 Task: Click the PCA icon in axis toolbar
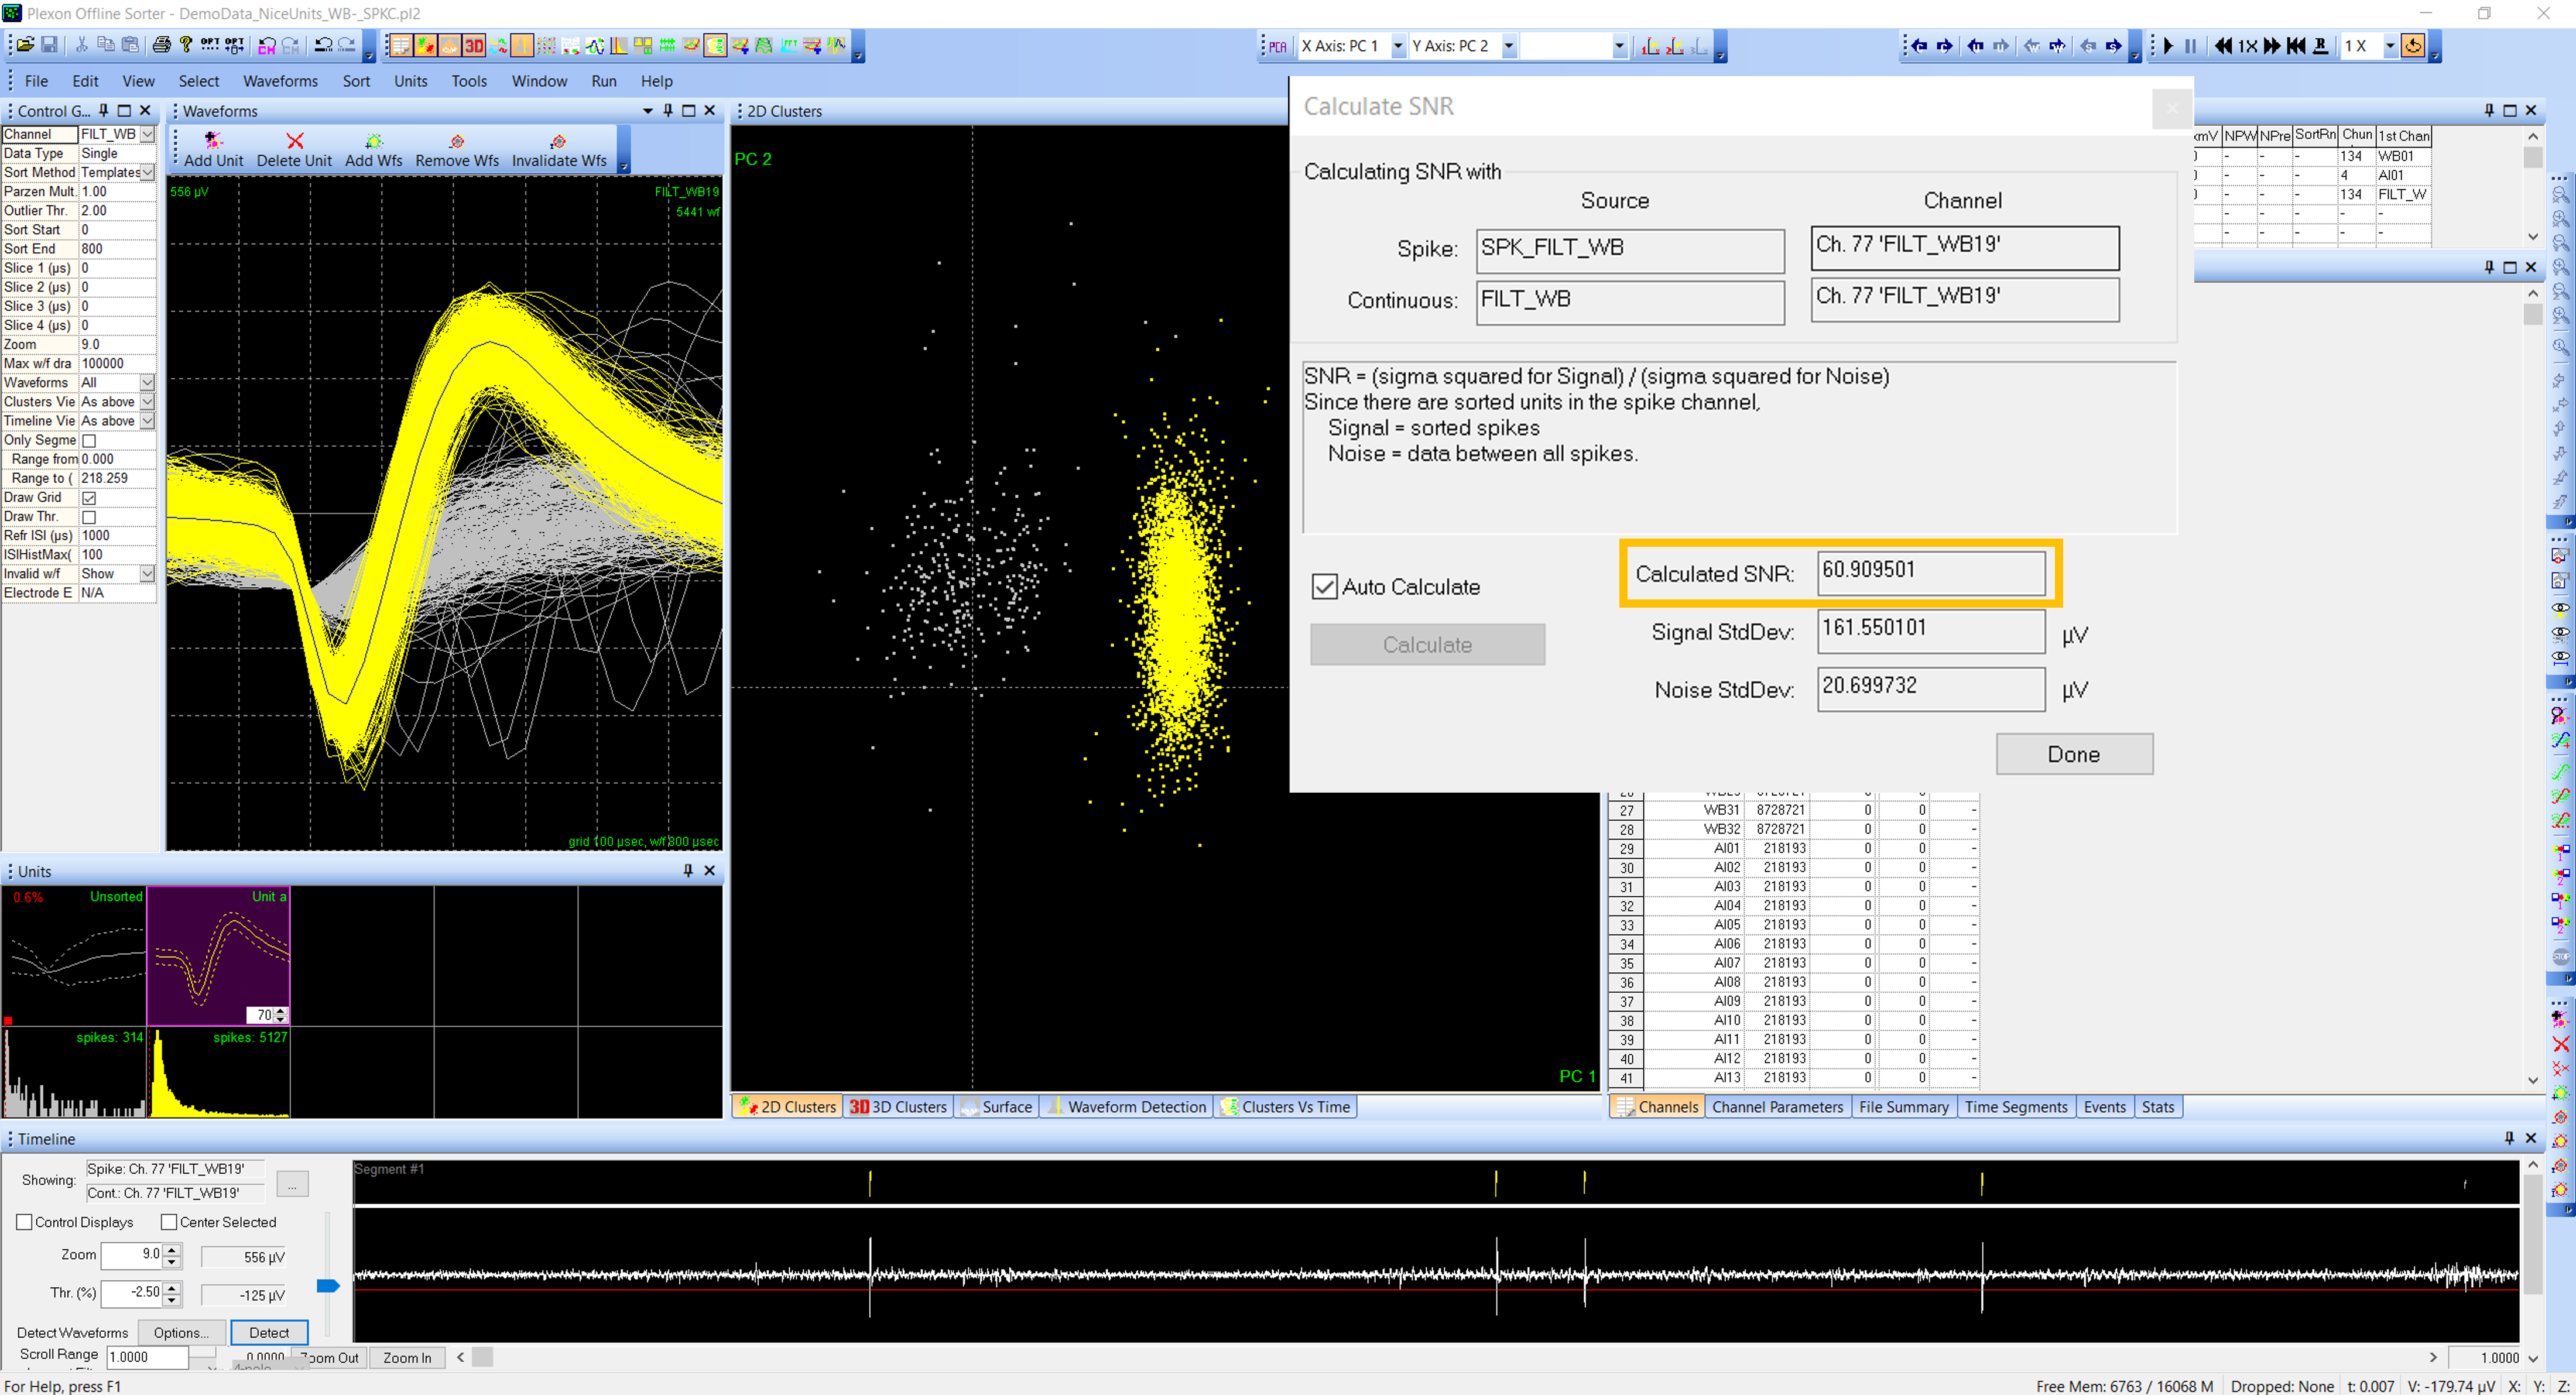(x=1277, y=46)
